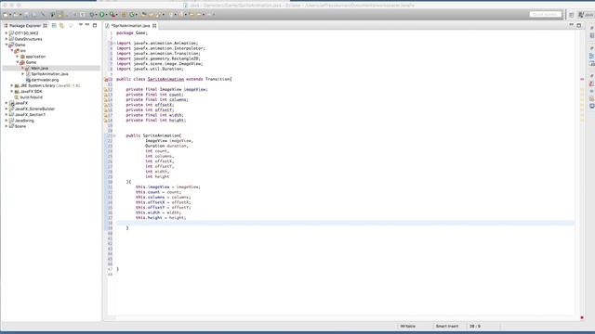
Task: Close the Package Explorer view tab
Action: pyautogui.click(x=45, y=25)
